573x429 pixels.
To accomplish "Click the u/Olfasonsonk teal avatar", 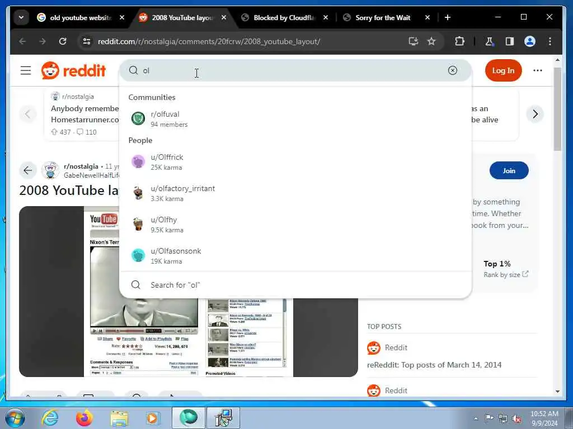I will click(x=138, y=255).
